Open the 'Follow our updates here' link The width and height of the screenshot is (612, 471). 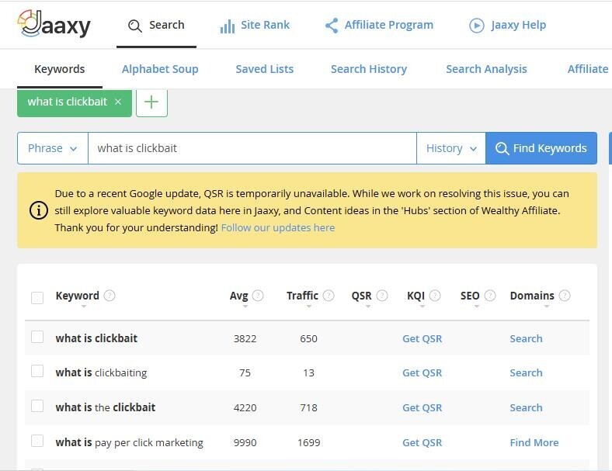[277, 228]
